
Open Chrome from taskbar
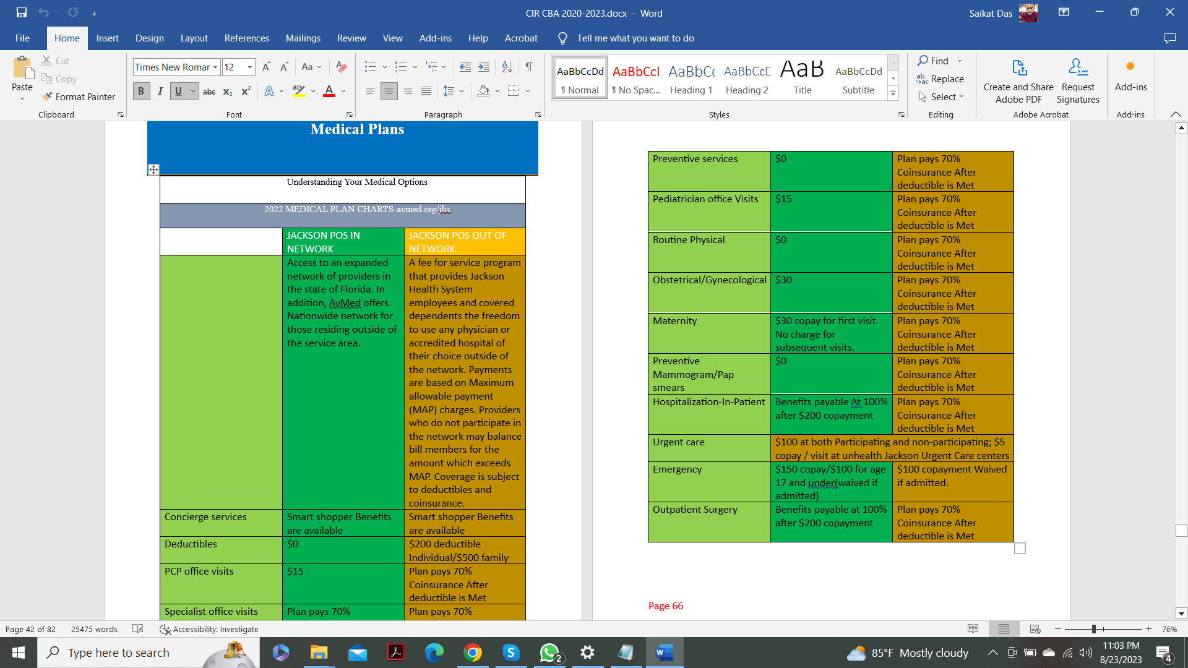(473, 653)
